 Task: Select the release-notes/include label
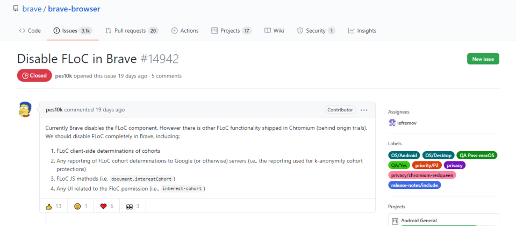point(414,185)
